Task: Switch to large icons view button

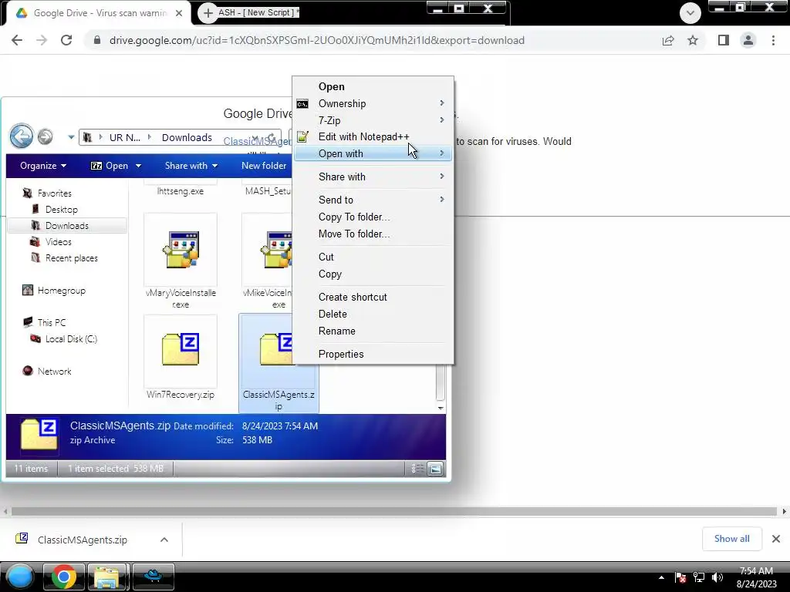Action: (x=435, y=469)
